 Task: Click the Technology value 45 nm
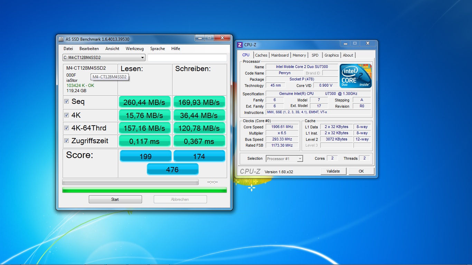tap(276, 86)
